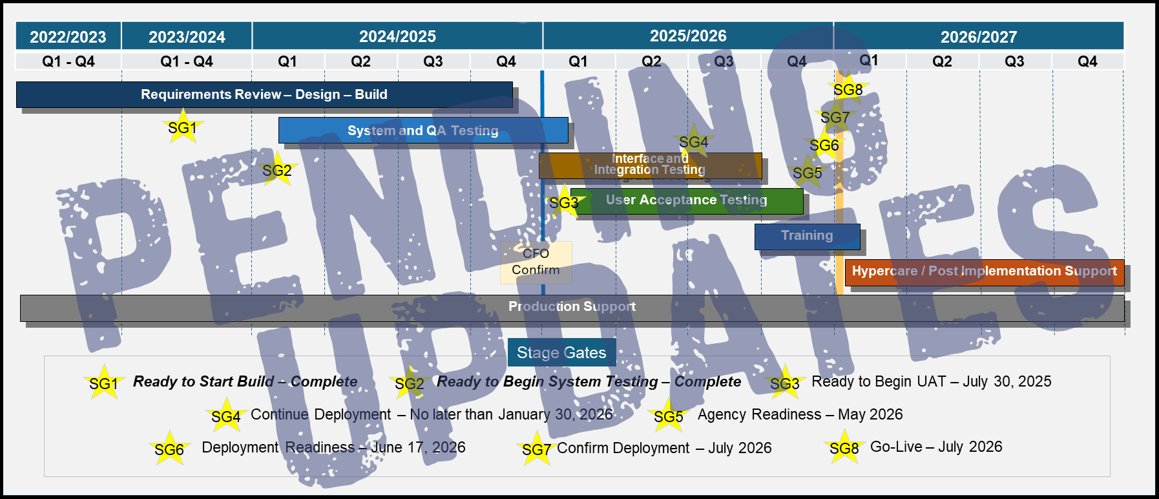
Task: Select the SG2 star marker on the timeline
Action: point(277,169)
